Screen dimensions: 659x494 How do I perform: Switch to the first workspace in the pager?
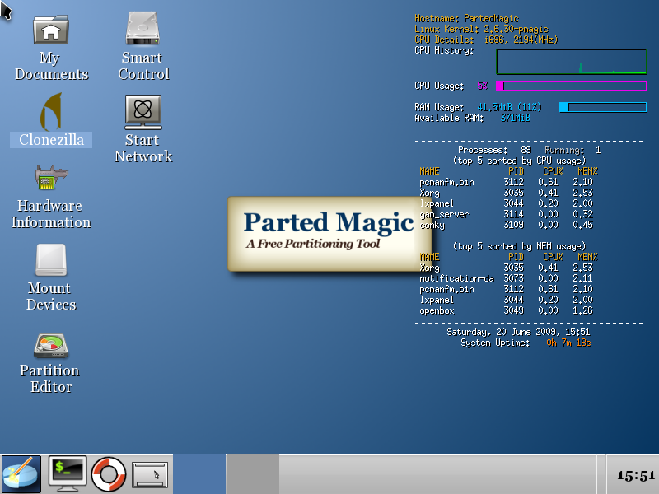(x=199, y=474)
